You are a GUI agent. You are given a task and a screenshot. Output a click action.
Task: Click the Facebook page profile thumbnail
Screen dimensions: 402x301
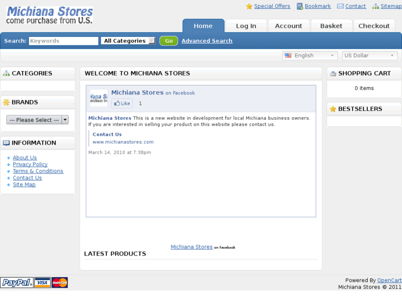[x=99, y=98]
